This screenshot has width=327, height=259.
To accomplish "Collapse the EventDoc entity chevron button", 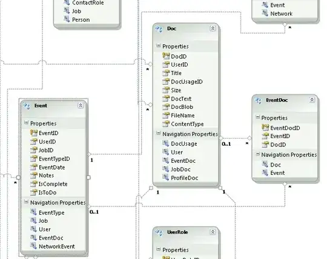I will (312, 100).
